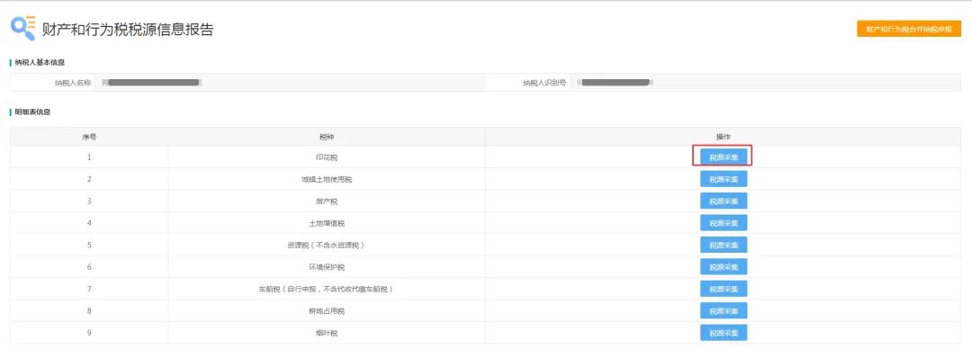Select the 印花税 tax name cell
The height and width of the screenshot is (358, 972).
click(327, 157)
